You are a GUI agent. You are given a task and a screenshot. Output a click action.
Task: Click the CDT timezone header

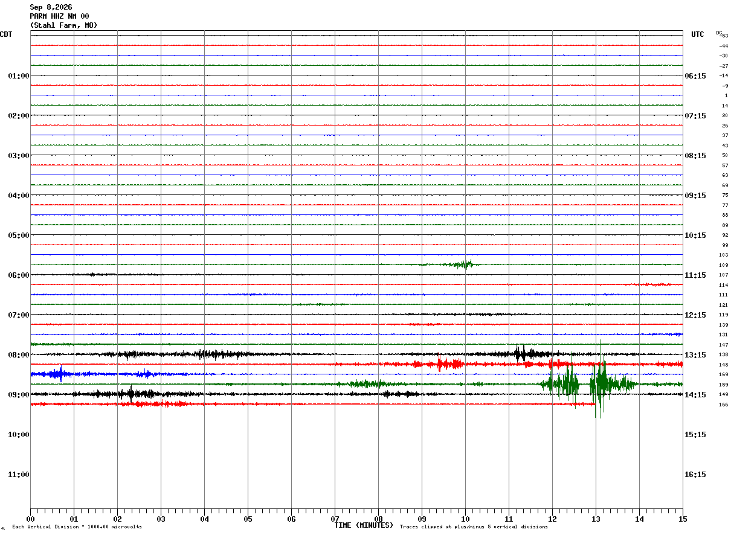[6, 34]
